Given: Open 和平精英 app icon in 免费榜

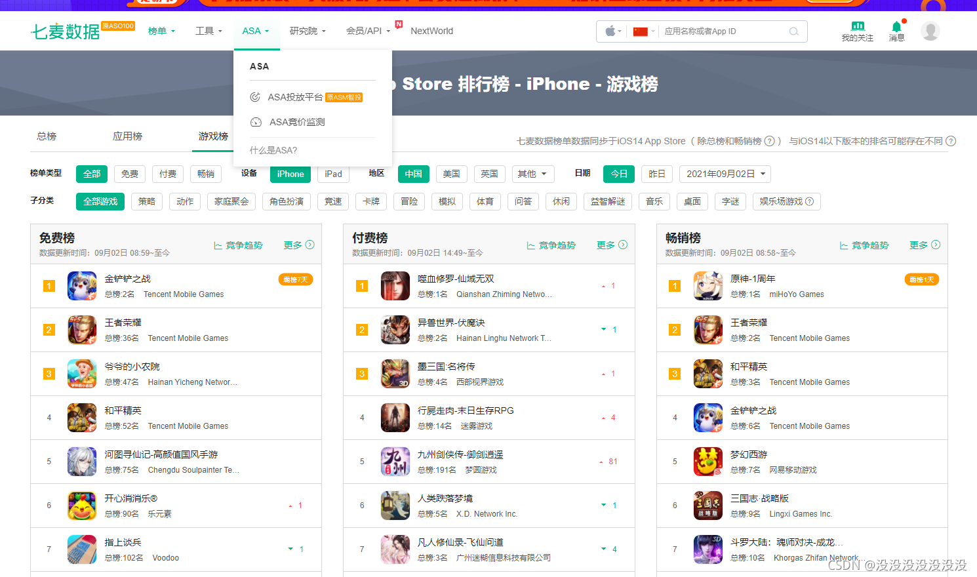Looking at the screenshot, I should coord(82,418).
